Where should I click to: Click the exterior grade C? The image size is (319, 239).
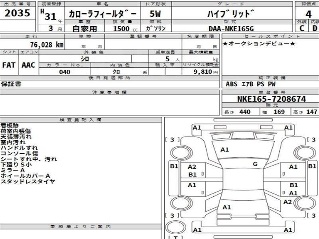tap(302, 28)
